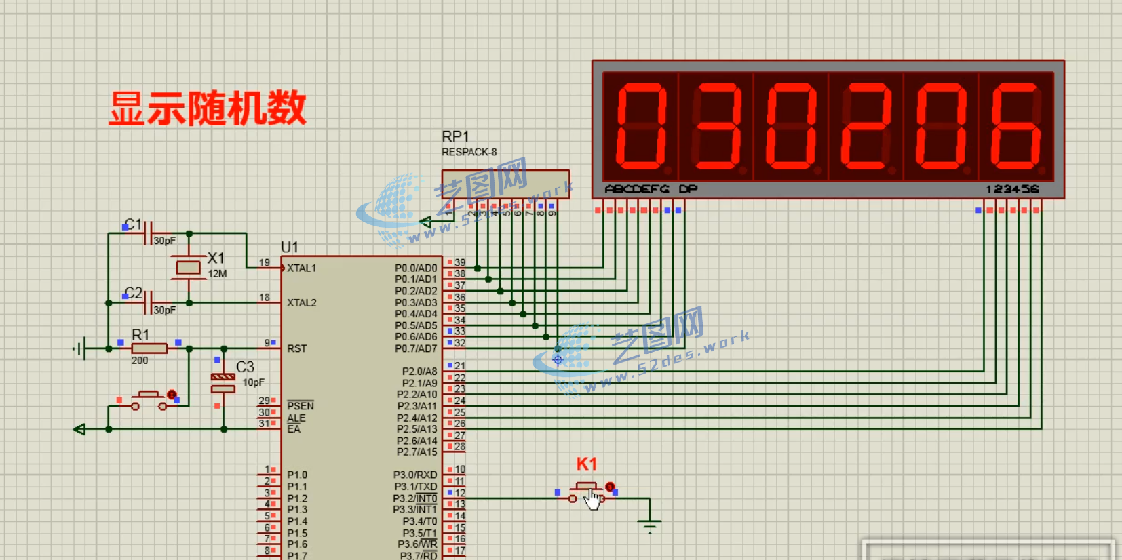Select the blue crosshair marker near P0.7 wire

pyautogui.click(x=558, y=360)
